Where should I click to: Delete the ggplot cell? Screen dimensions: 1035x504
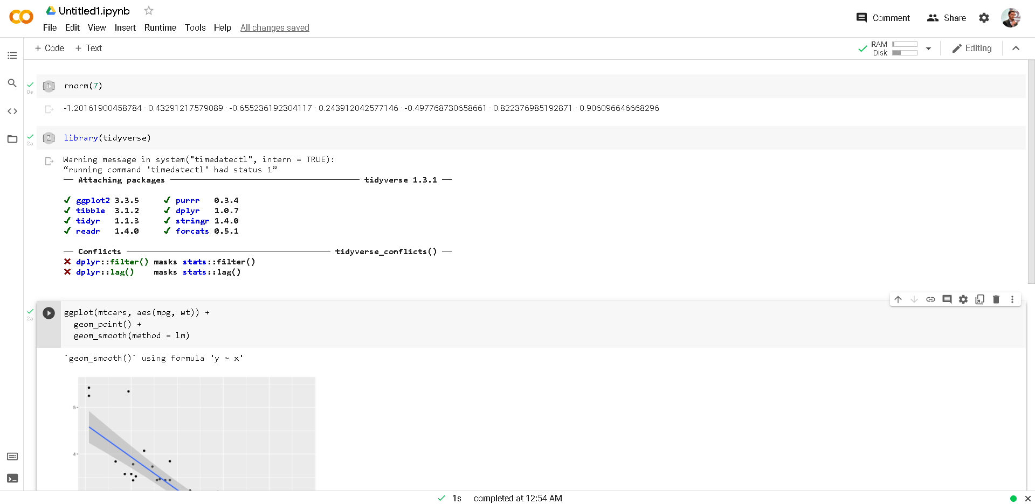[x=996, y=299]
